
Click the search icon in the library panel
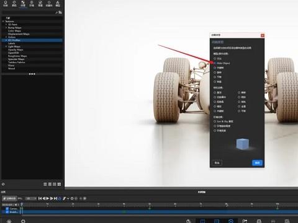[x=56, y=12]
